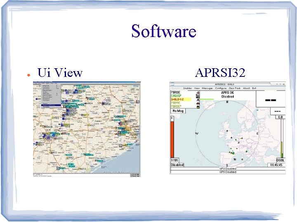The height and width of the screenshot is (222, 297).
Task: Select station EA6XQ* in the station list
Action: pos(176,96)
